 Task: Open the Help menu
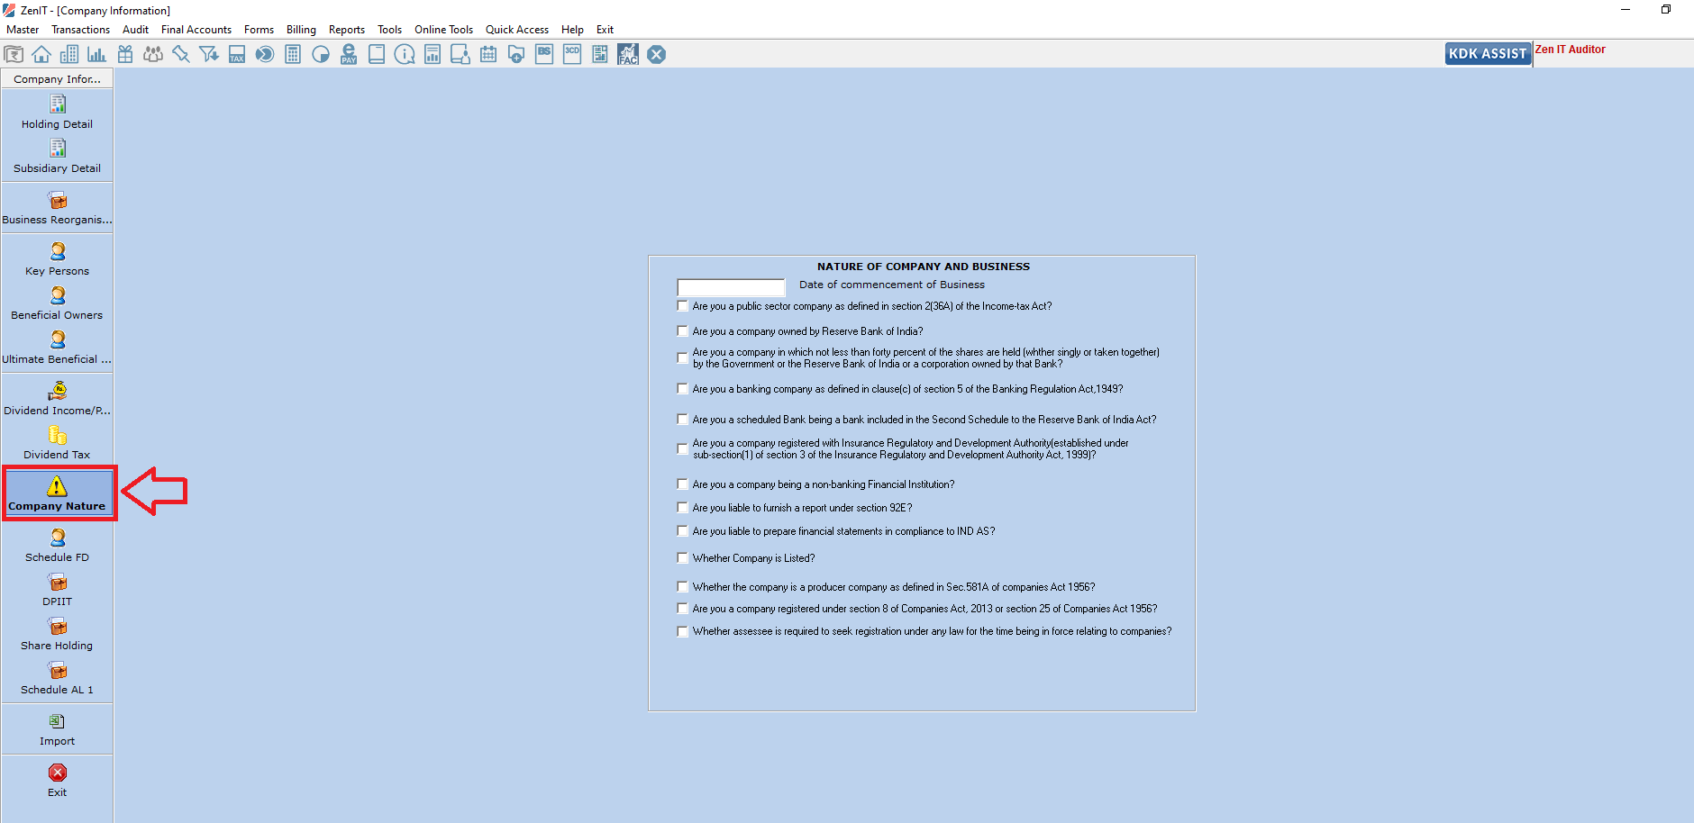[572, 30]
